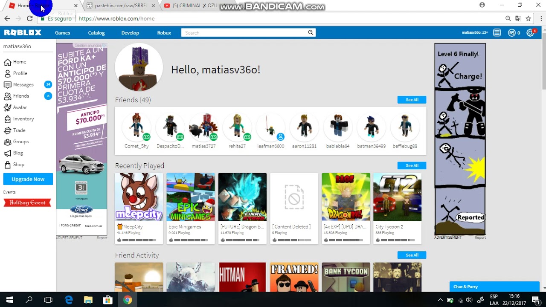Open the FRAMED! friend activity game

pyautogui.click(x=294, y=277)
